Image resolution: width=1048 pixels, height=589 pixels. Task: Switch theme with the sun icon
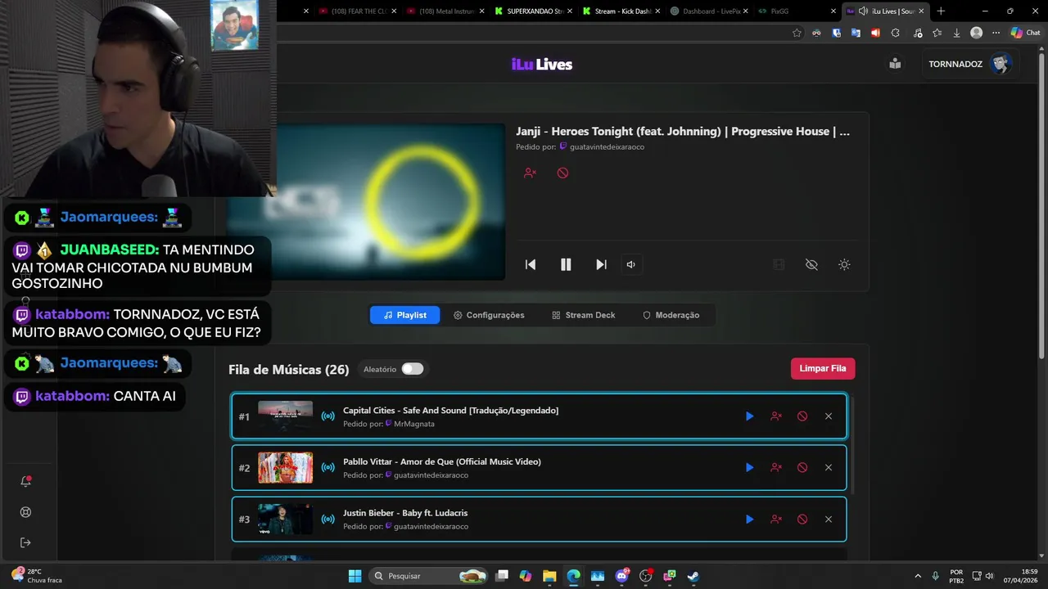pyautogui.click(x=844, y=264)
